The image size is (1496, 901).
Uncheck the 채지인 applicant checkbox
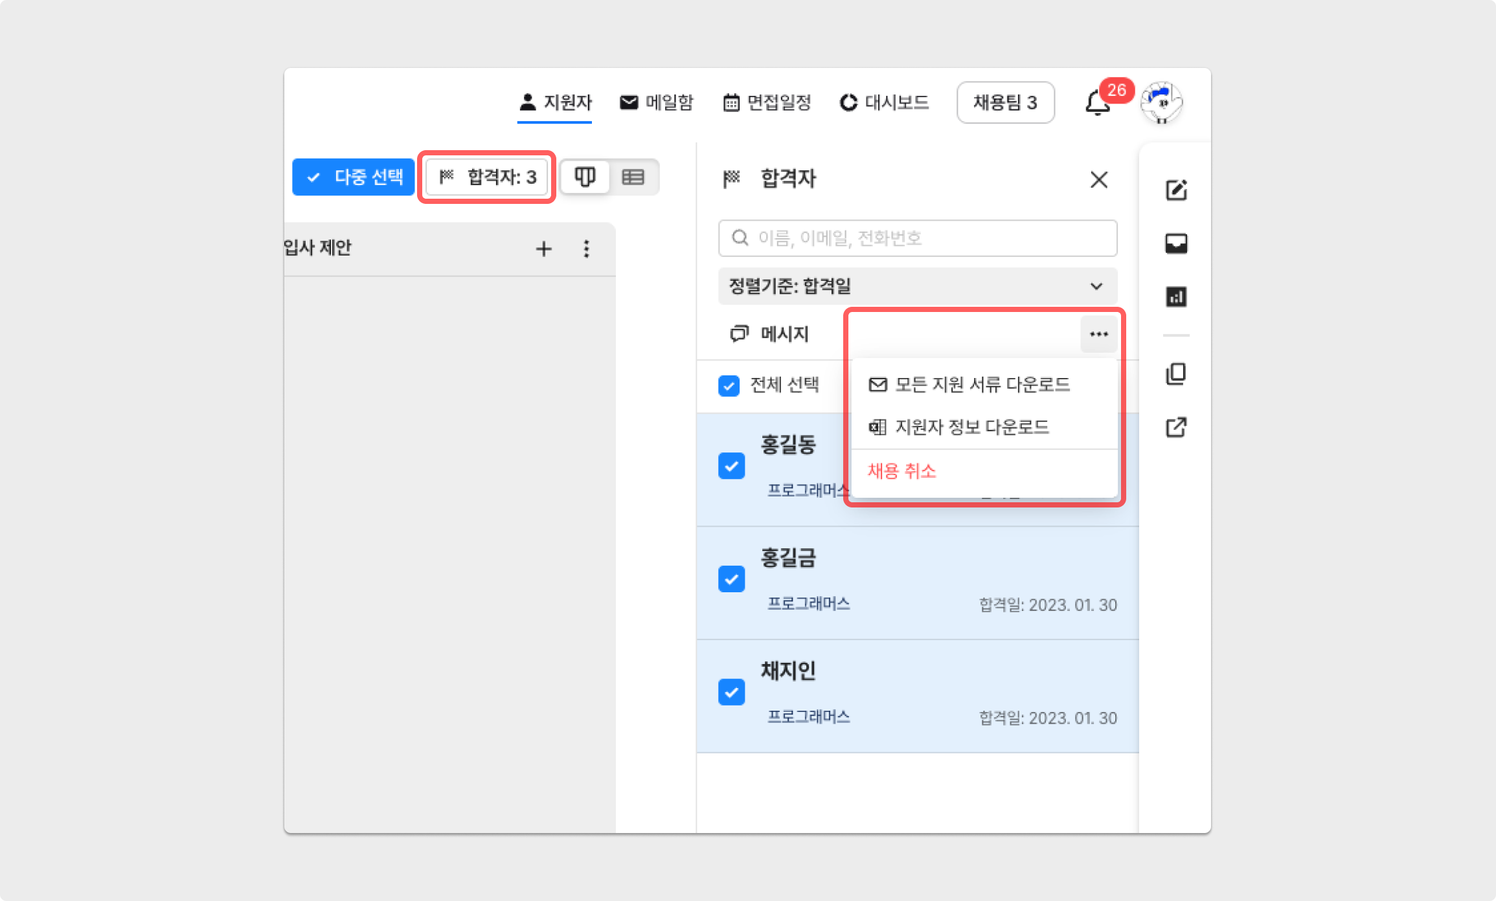(731, 692)
